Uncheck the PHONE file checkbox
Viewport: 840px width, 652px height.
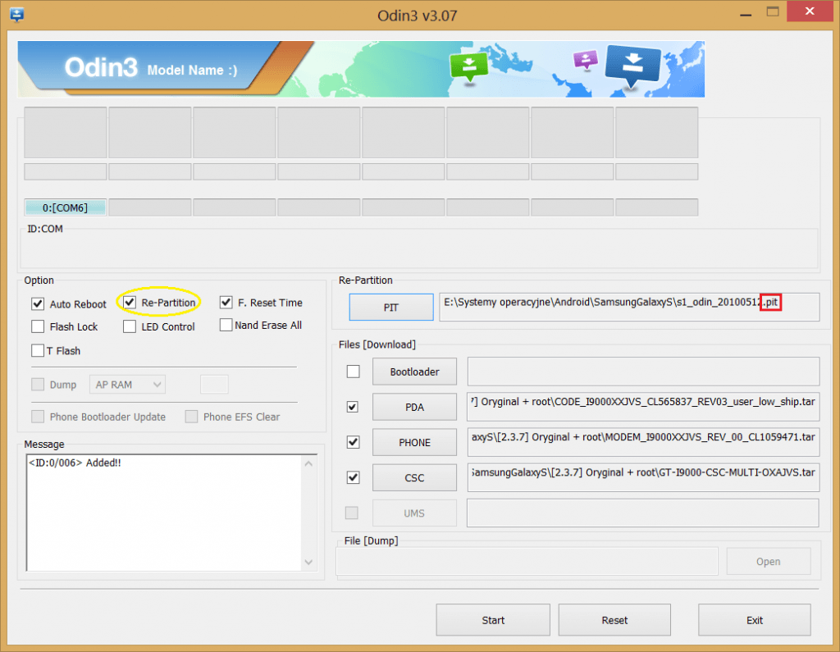[x=353, y=442]
